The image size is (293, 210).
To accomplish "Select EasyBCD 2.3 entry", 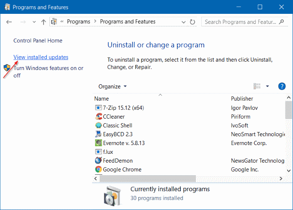I will click(x=118, y=134).
